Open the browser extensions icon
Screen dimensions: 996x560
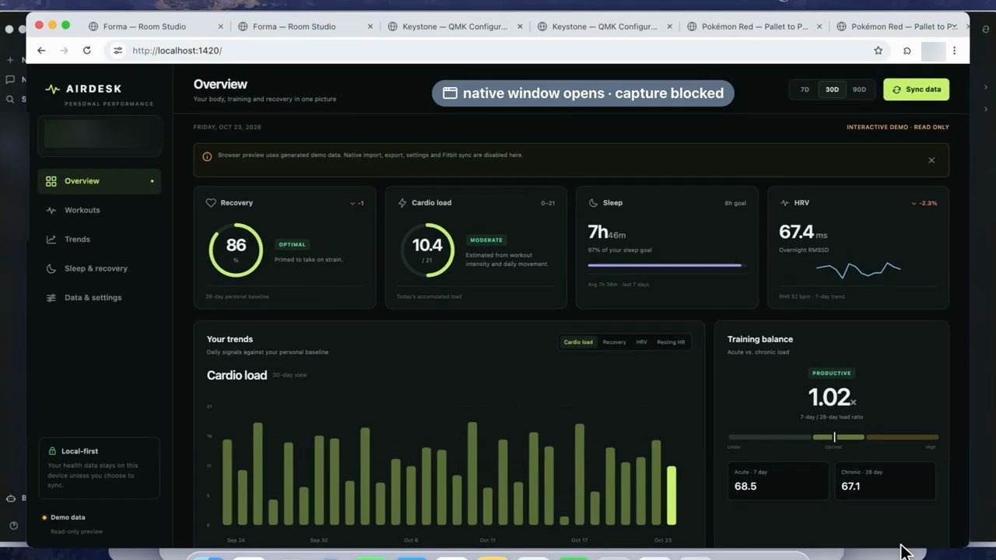[907, 51]
